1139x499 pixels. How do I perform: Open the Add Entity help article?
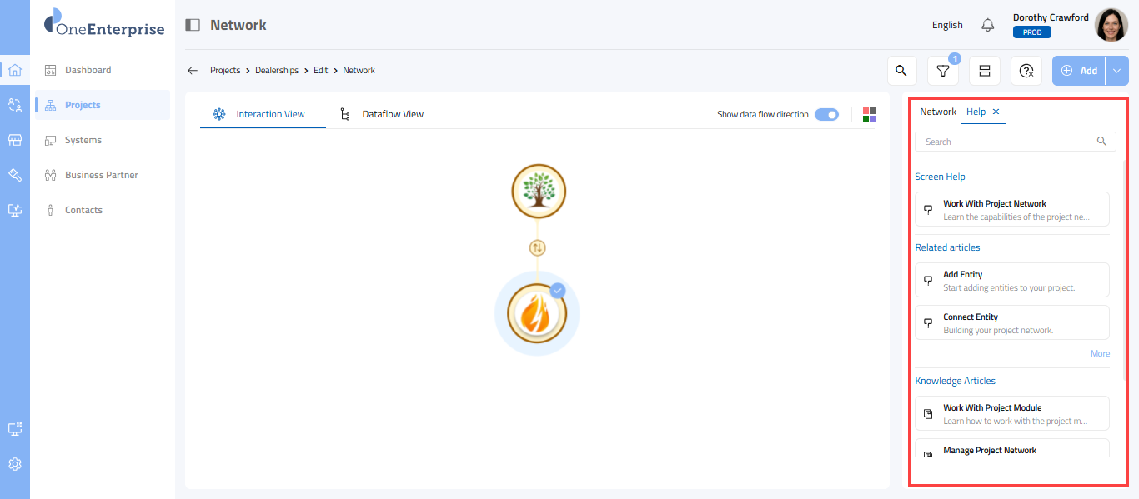[x=1011, y=280]
